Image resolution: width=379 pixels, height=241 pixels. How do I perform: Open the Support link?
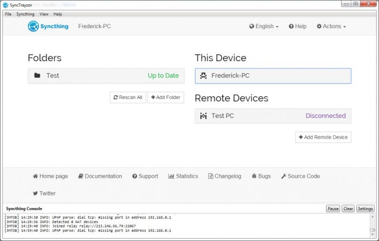145,176
